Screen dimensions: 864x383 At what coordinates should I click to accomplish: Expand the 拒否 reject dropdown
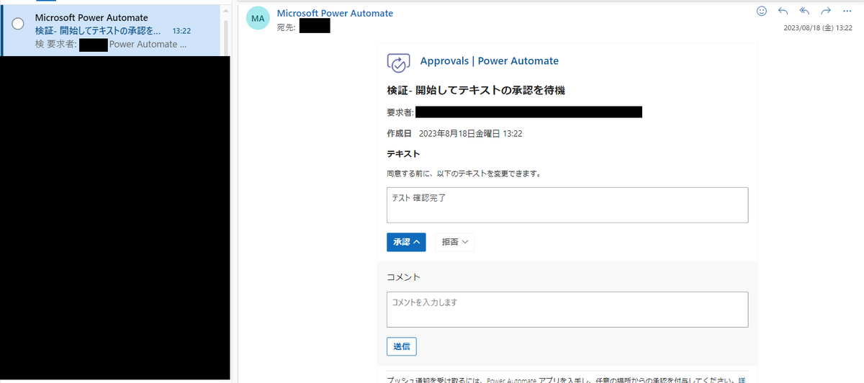tap(454, 242)
